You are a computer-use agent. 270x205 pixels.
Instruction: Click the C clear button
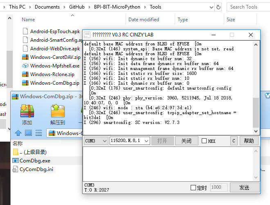point(234,141)
